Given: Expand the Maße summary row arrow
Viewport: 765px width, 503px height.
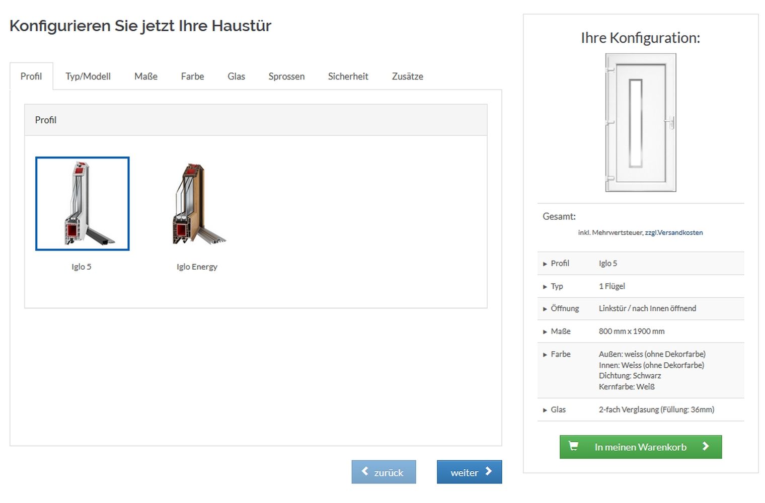Looking at the screenshot, I should click(545, 331).
